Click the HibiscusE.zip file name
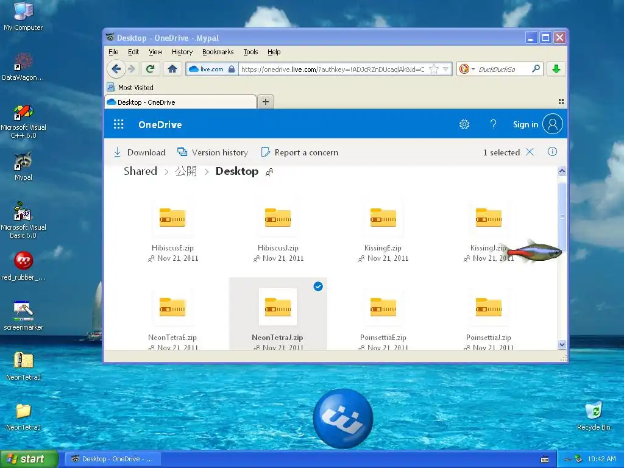The height and width of the screenshot is (468, 624). (172, 247)
